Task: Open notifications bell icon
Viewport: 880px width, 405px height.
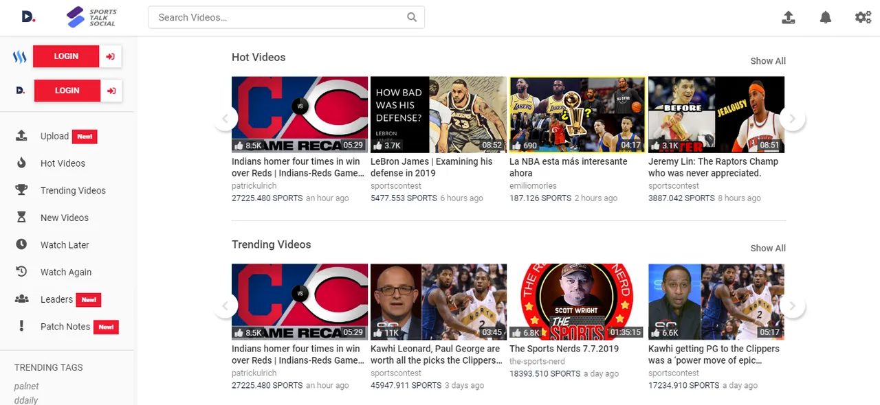Action: [826, 18]
